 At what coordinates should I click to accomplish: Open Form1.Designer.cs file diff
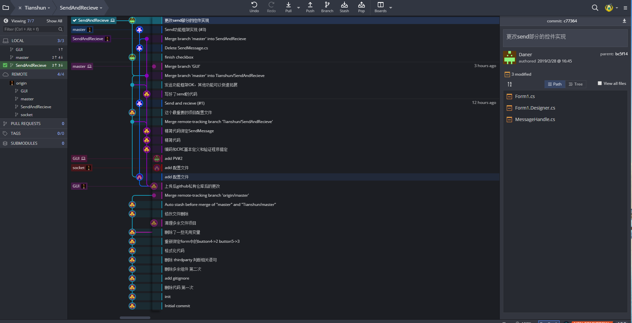(x=535, y=108)
